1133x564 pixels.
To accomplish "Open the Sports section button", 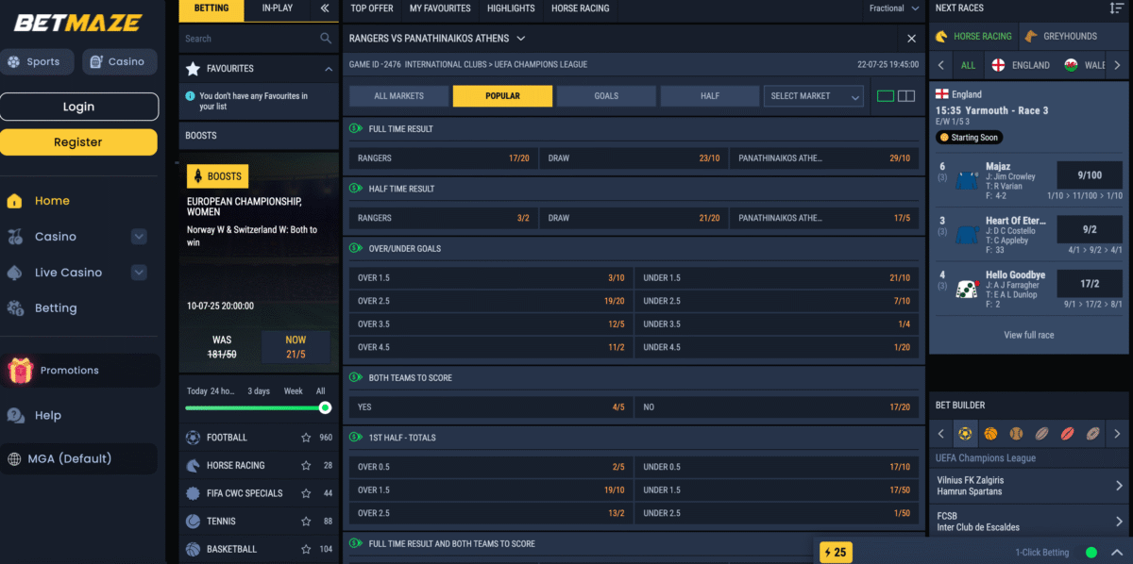I will pyautogui.click(x=37, y=62).
